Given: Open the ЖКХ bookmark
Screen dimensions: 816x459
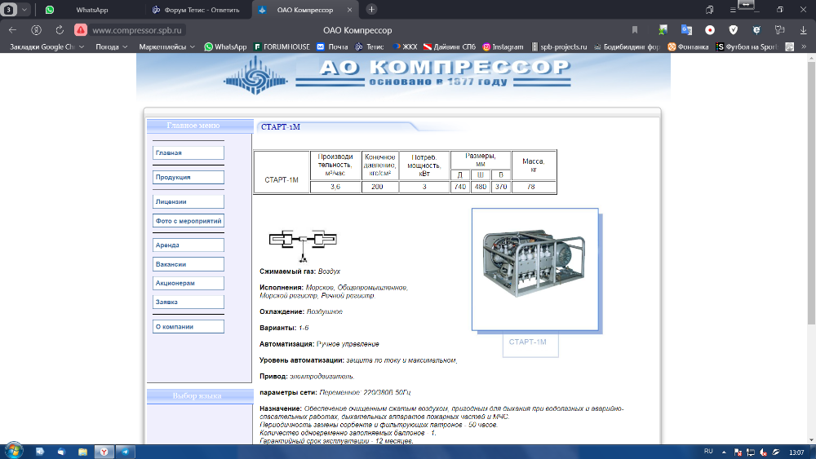Looking at the screenshot, I should [405, 46].
